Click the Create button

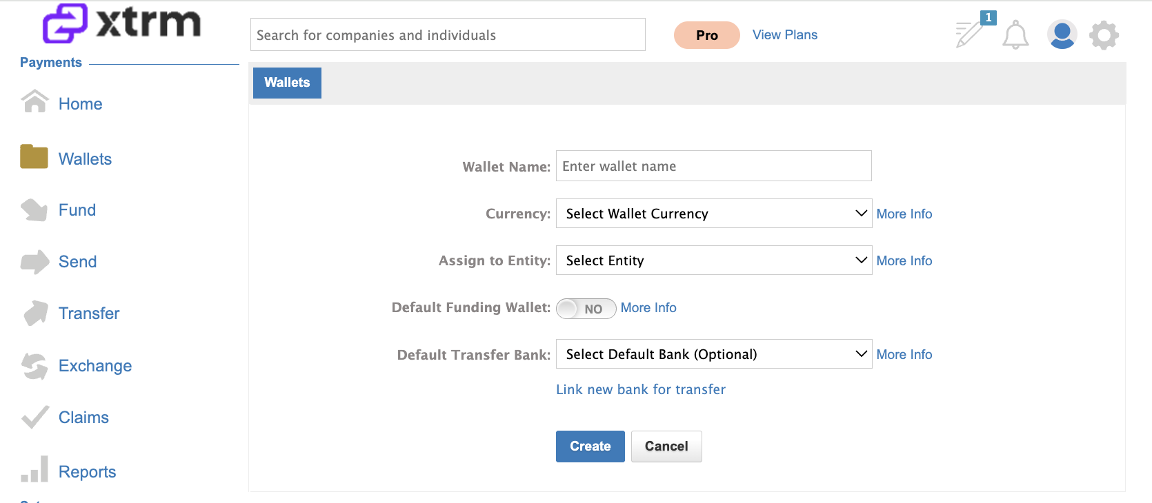pyautogui.click(x=590, y=446)
